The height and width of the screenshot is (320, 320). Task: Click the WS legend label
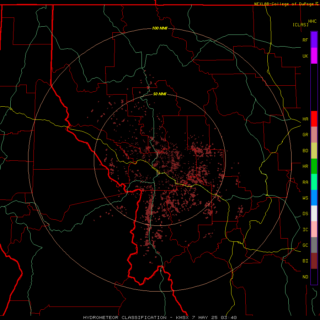(x=305, y=198)
